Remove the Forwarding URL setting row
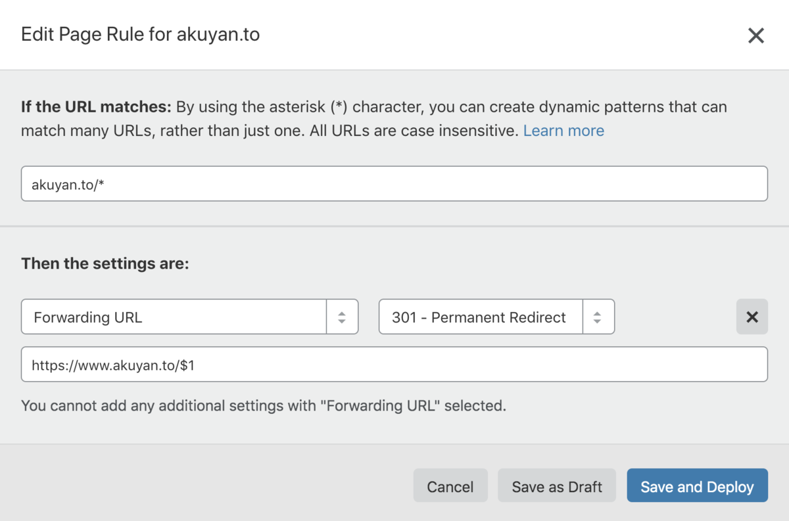Viewport: 789px width, 521px height. 752,317
